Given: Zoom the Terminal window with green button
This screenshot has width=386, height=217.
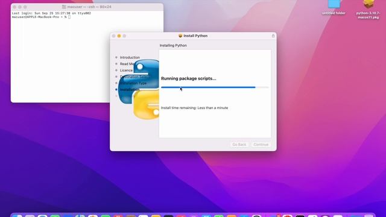Looking at the screenshot, I should point(25,7).
